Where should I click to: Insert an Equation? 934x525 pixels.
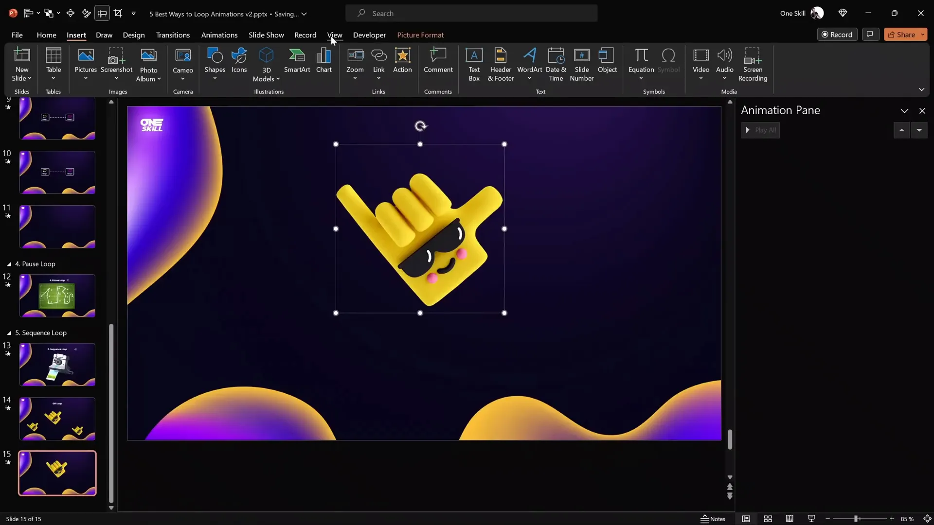(641, 64)
